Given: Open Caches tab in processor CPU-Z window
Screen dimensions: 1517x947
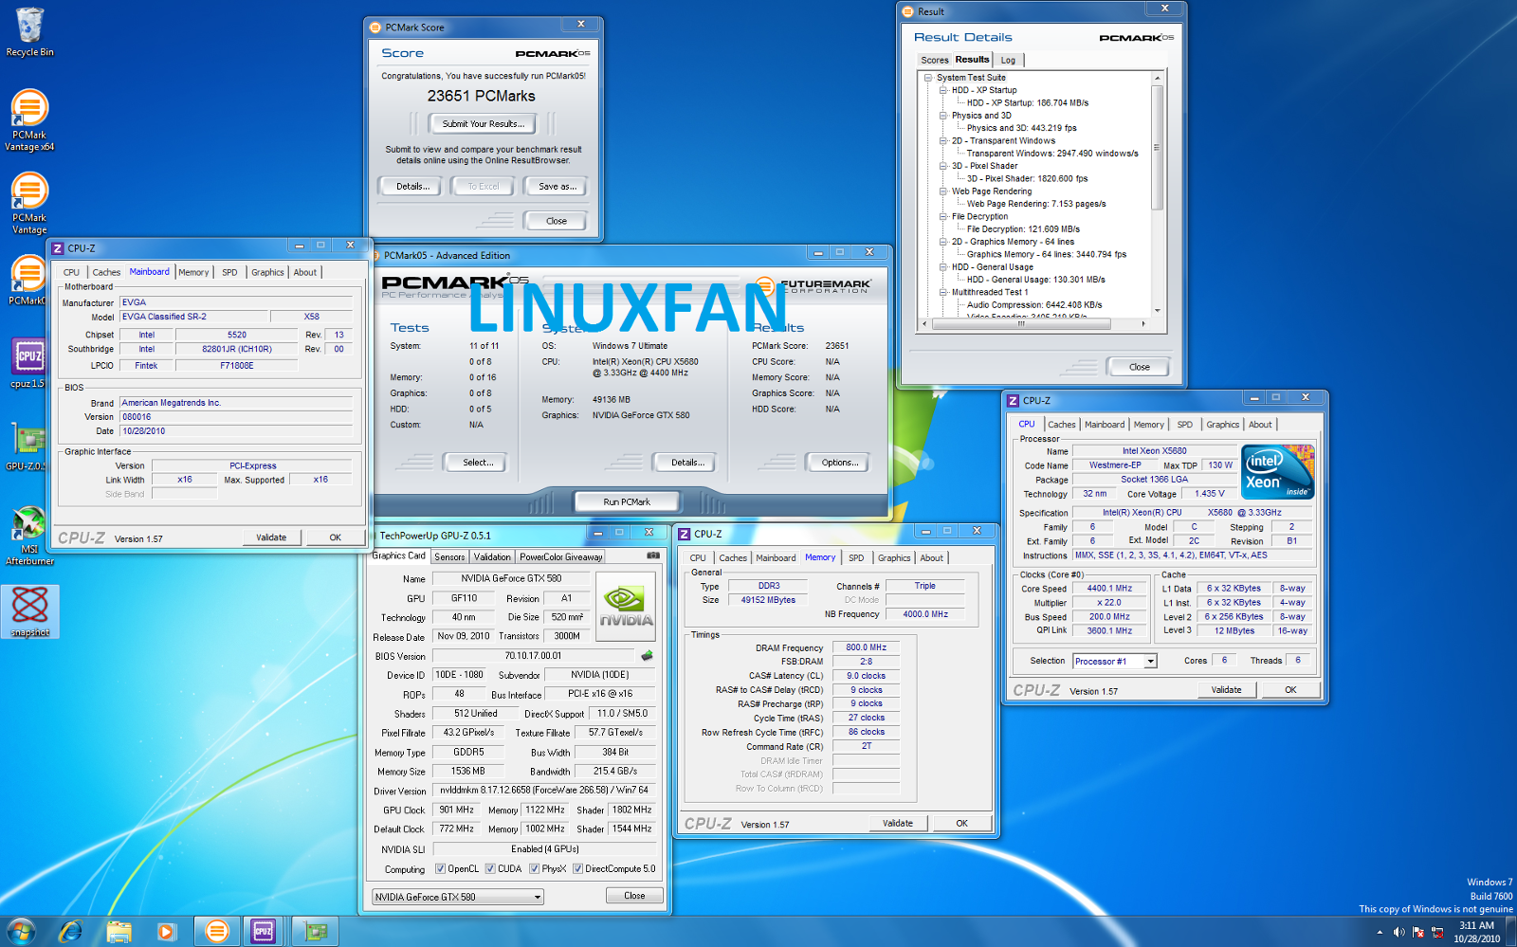Looking at the screenshot, I should [1062, 425].
